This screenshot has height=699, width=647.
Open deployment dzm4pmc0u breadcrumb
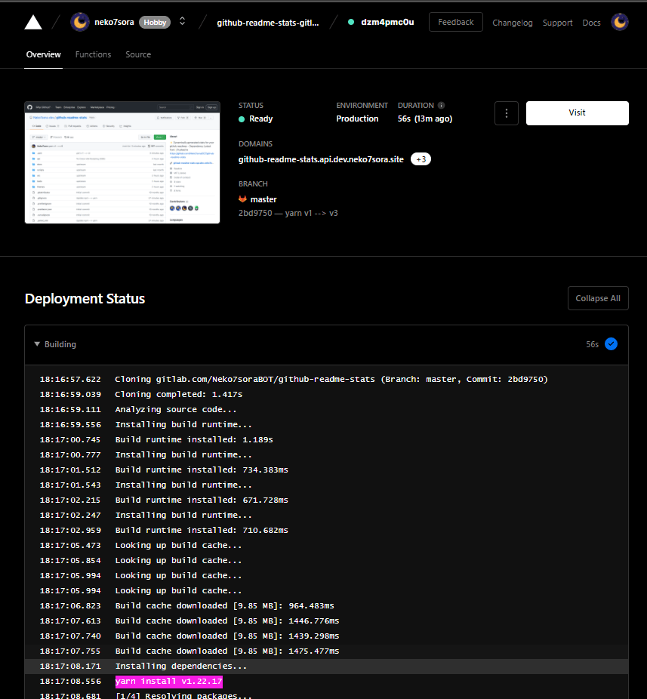(387, 22)
